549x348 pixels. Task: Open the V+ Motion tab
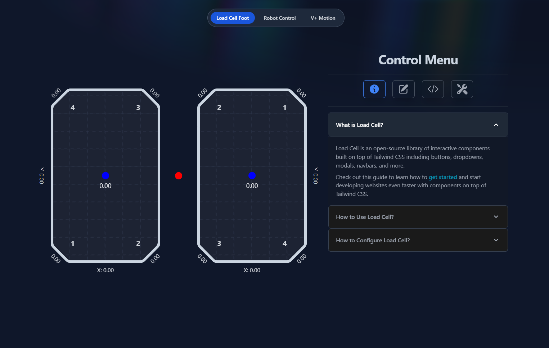coord(323,18)
